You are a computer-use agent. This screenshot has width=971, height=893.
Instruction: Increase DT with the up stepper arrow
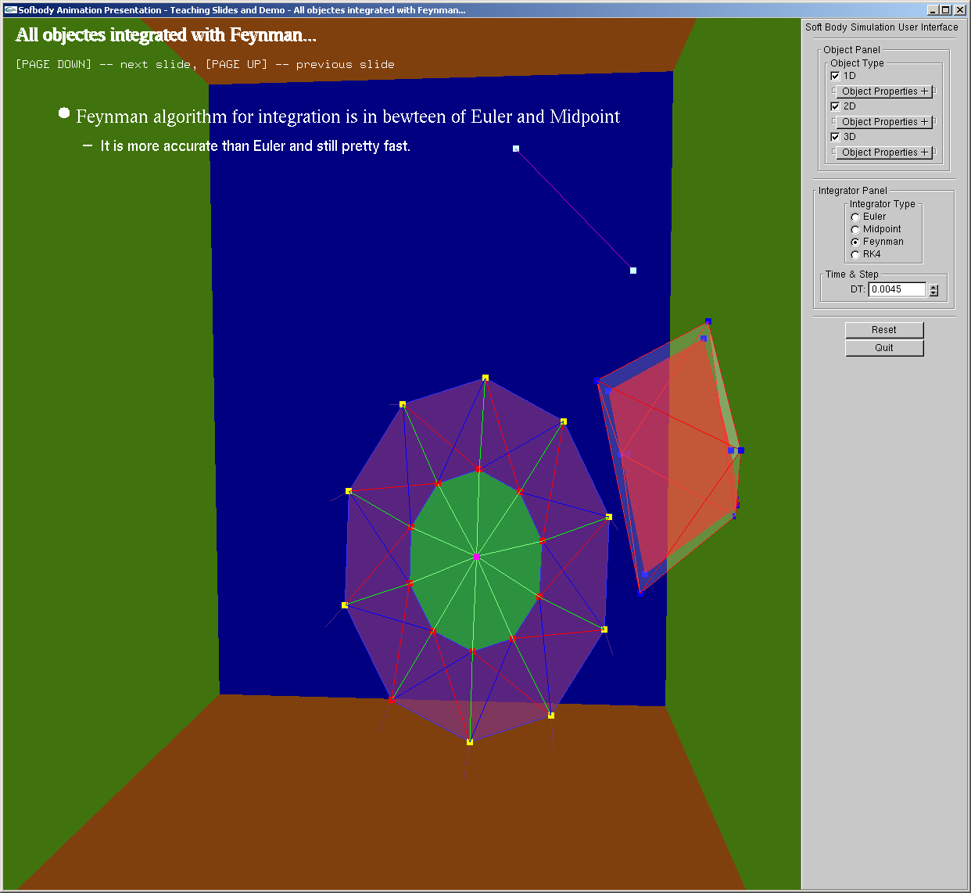tap(933, 286)
